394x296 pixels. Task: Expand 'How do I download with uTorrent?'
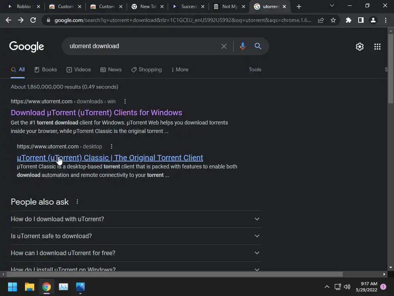click(x=136, y=219)
